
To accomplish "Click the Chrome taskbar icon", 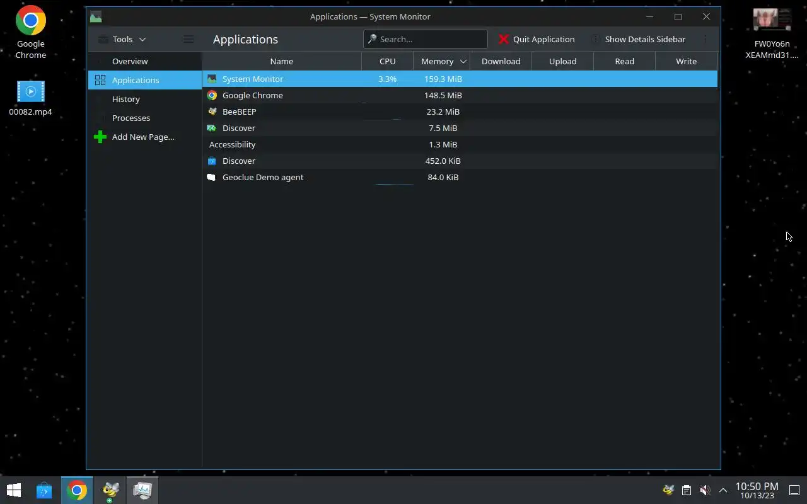I will pos(77,490).
